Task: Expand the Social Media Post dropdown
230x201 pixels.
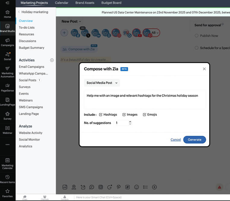Action: tap(102, 83)
